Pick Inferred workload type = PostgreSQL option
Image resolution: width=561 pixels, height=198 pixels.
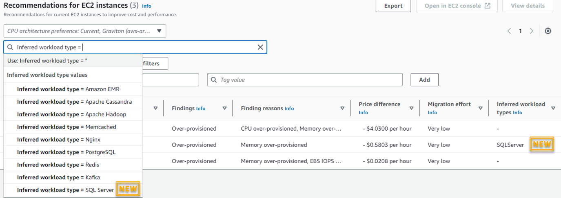click(66, 152)
